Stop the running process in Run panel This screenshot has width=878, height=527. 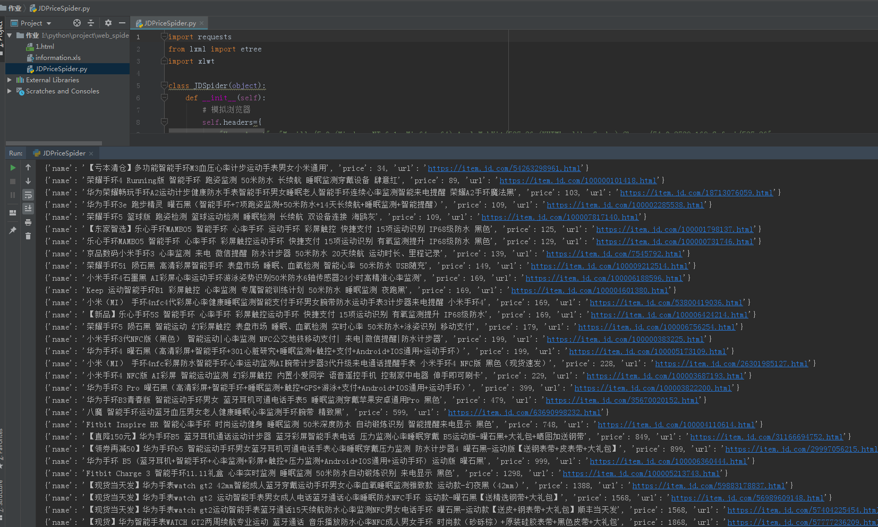coord(13,182)
